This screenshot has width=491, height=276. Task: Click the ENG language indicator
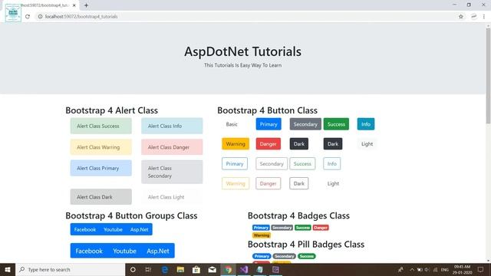tap(445, 270)
